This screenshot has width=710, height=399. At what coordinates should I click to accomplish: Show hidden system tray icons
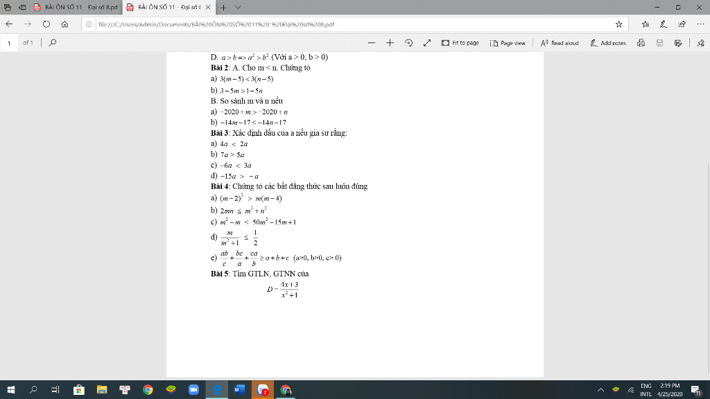click(x=600, y=389)
